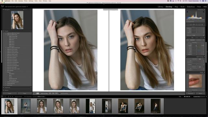Open Spotlight search in the macOS menu bar
Image resolution: width=208 pixels, height=117 pixels.
pyautogui.click(x=201, y=1)
